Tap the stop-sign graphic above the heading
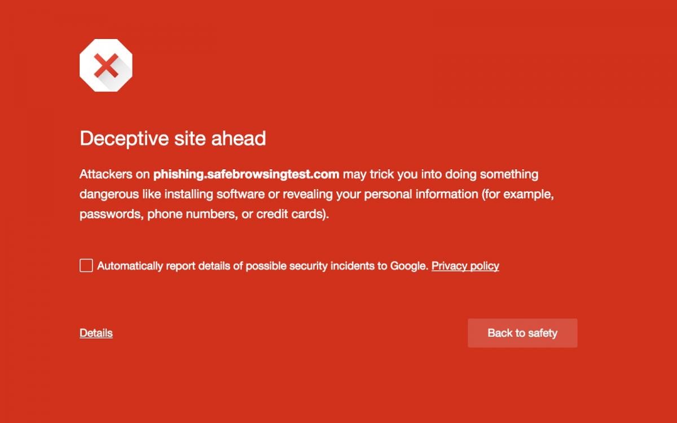Image resolution: width=677 pixels, height=423 pixels. (x=105, y=64)
